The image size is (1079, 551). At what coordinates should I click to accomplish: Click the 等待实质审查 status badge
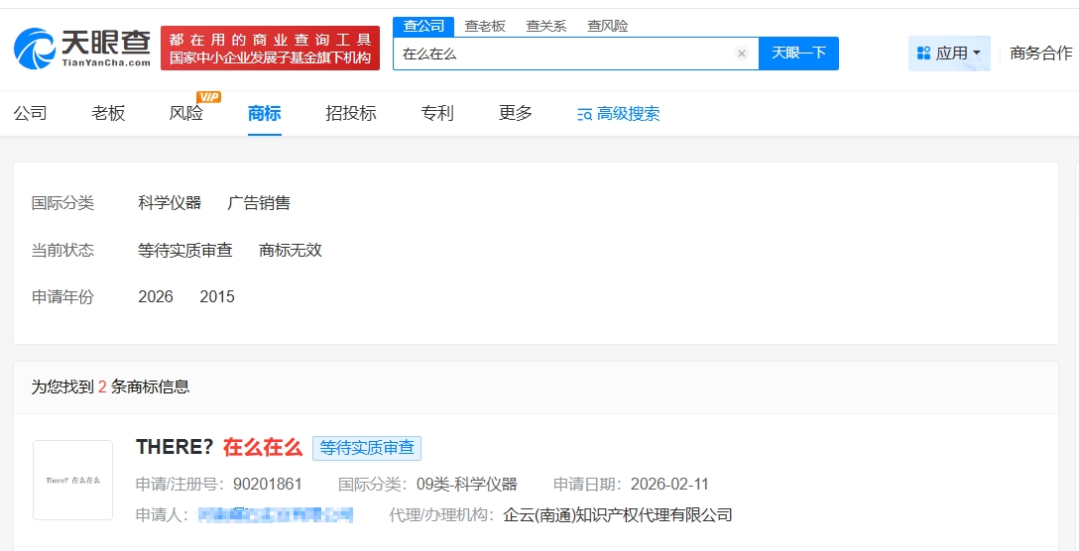pyautogui.click(x=367, y=448)
